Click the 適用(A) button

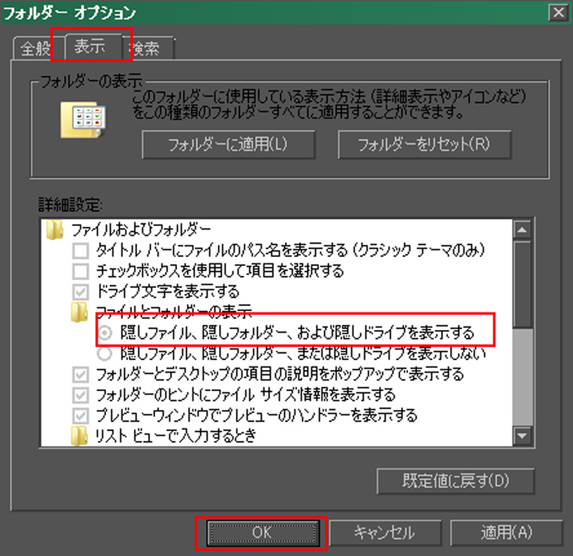(506, 533)
